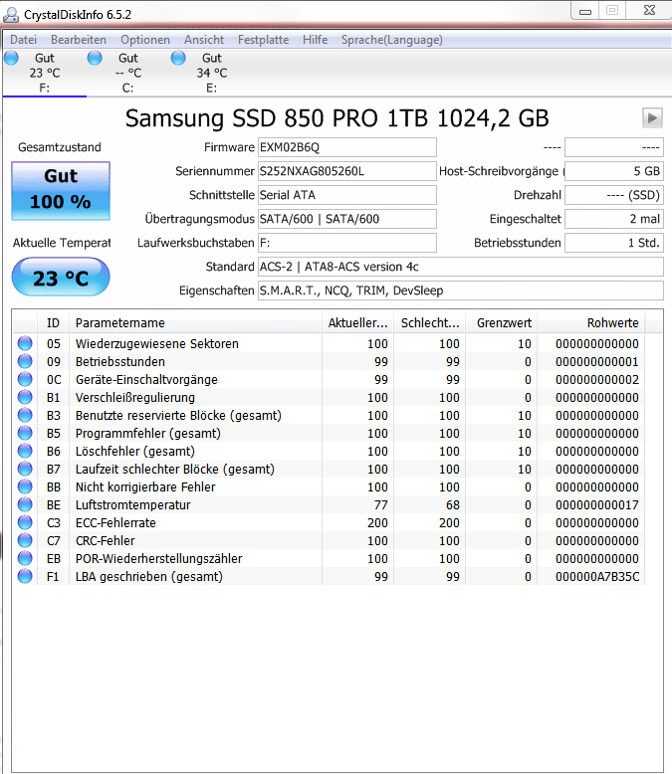Open the Festplatte menu

264,40
